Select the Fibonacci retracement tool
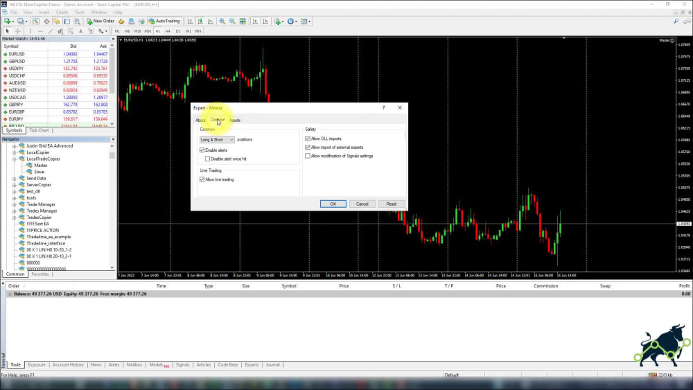 point(71,31)
